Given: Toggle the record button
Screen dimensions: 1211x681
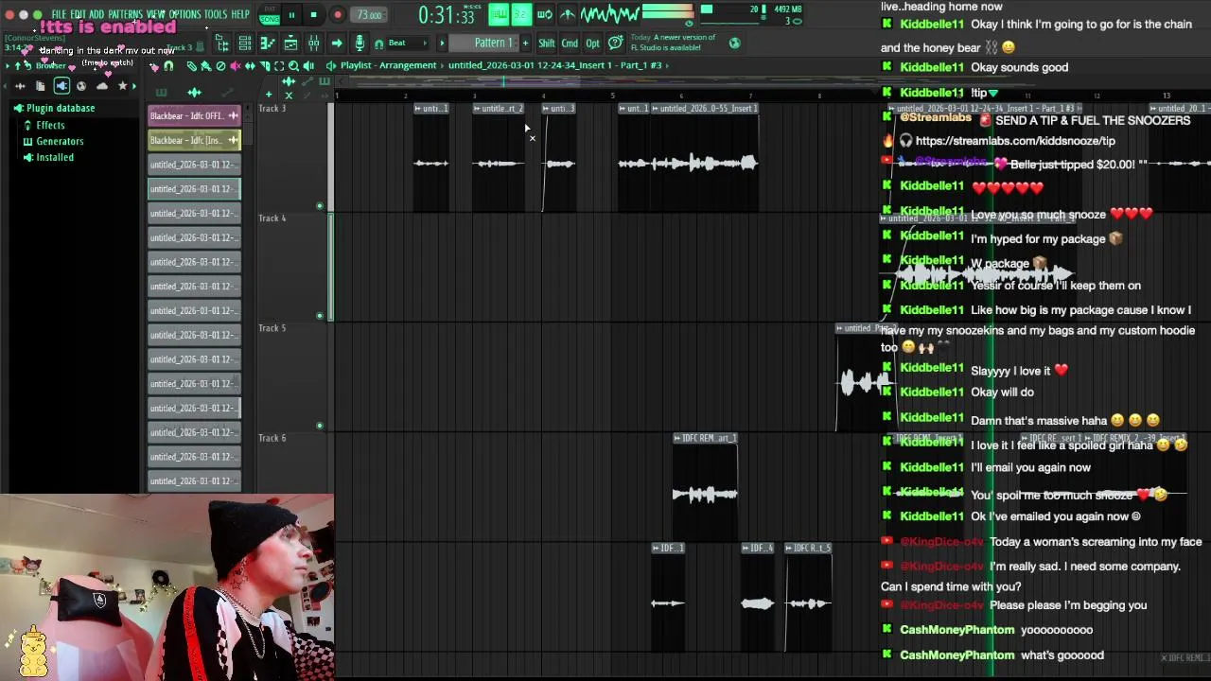Looking at the screenshot, I should click(x=337, y=15).
